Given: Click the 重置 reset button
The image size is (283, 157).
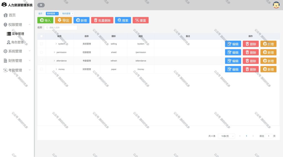Looking at the screenshot, I should click(141, 20).
